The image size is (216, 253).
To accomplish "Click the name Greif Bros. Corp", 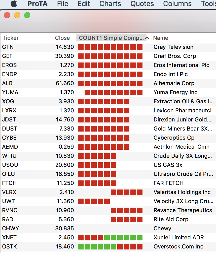I will (x=175, y=56).
